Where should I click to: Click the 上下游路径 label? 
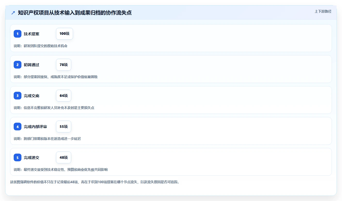(323, 11)
